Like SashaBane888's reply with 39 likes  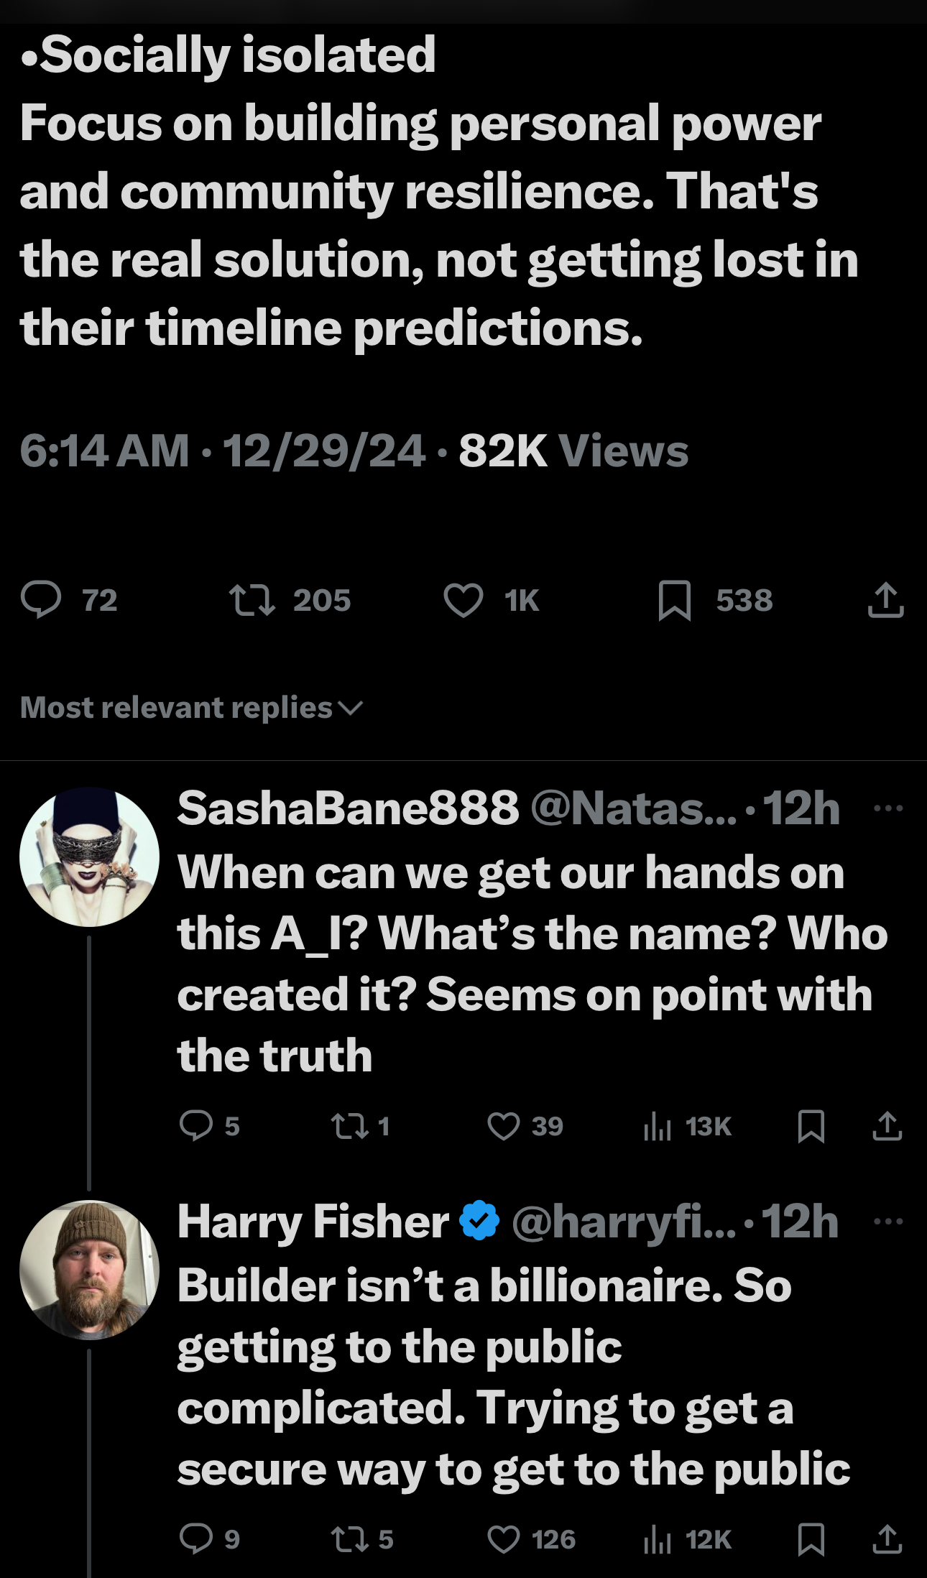tap(503, 1125)
